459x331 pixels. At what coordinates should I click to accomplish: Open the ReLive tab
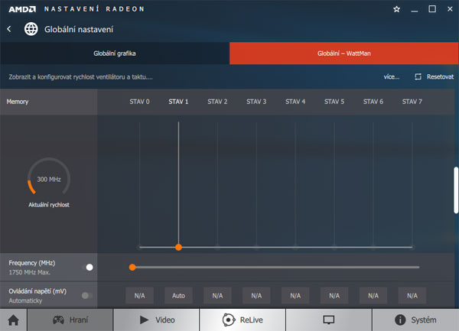point(243,320)
